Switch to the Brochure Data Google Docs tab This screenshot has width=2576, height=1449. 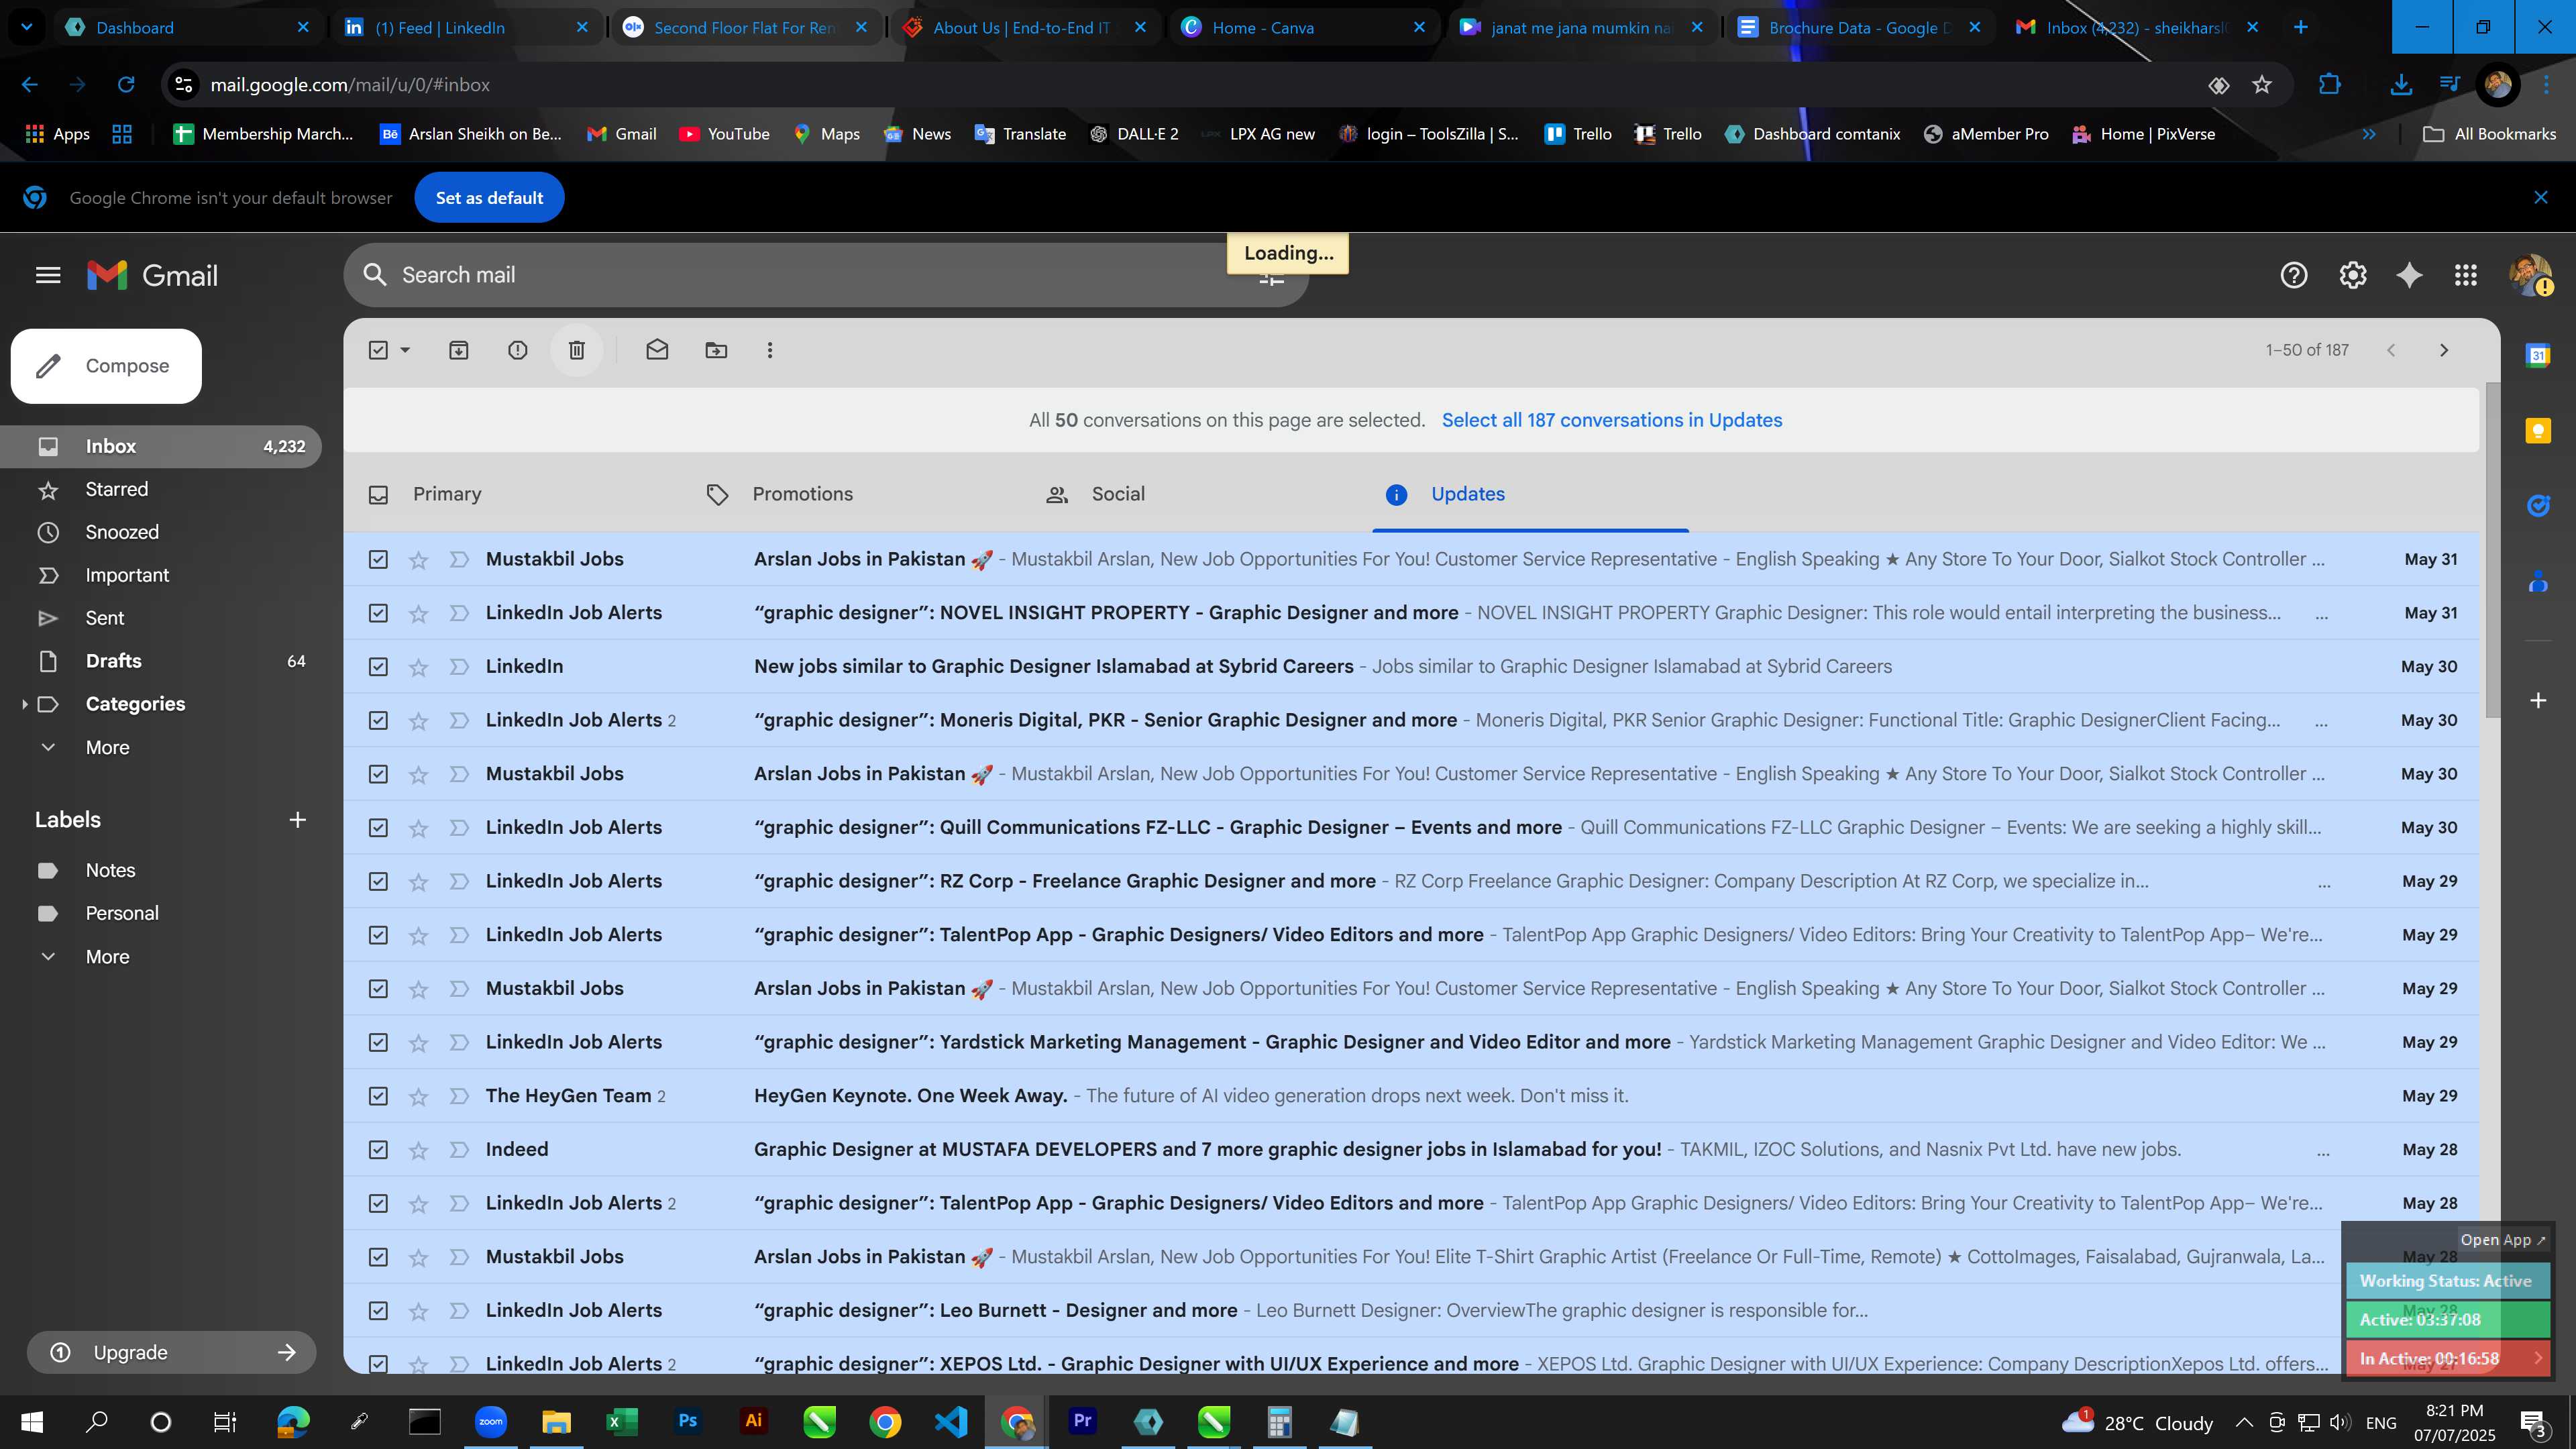(1860, 27)
